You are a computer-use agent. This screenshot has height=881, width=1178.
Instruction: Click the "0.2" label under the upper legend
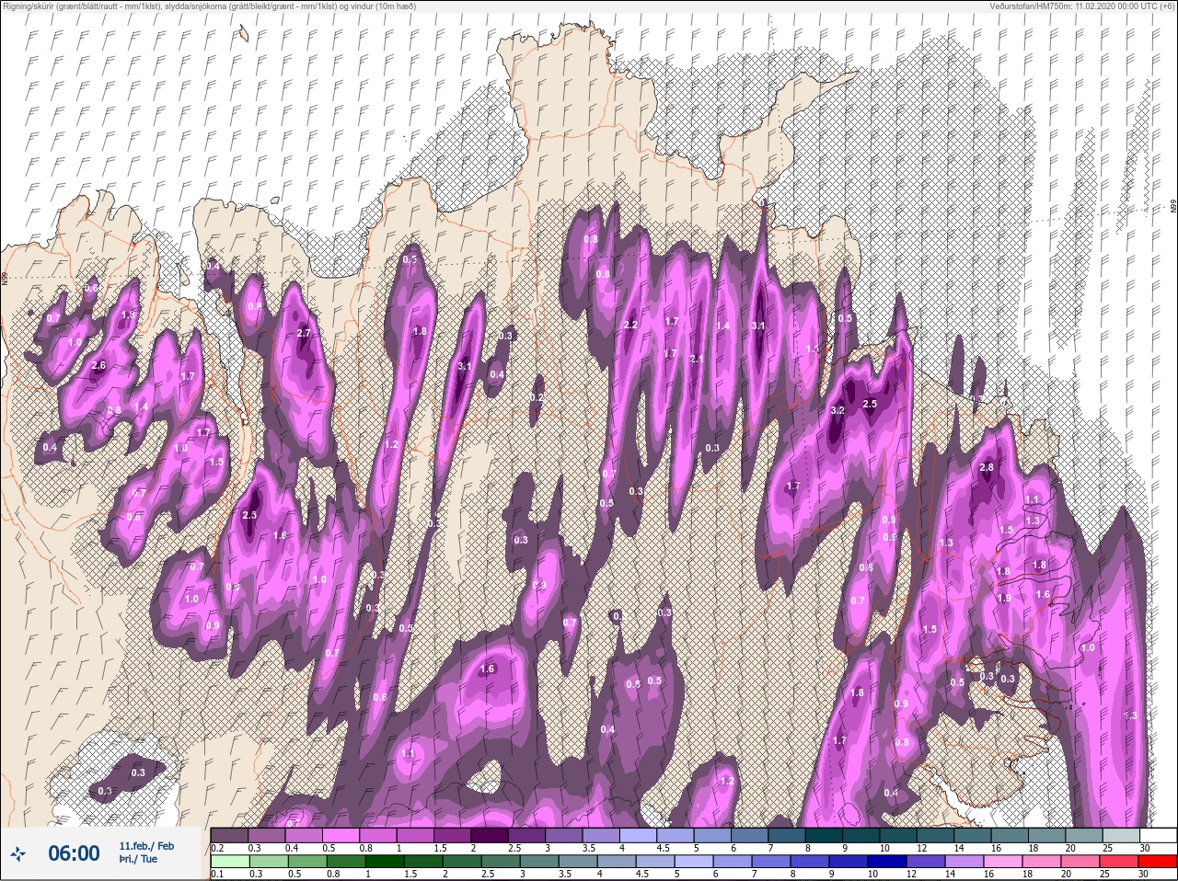pyautogui.click(x=217, y=847)
